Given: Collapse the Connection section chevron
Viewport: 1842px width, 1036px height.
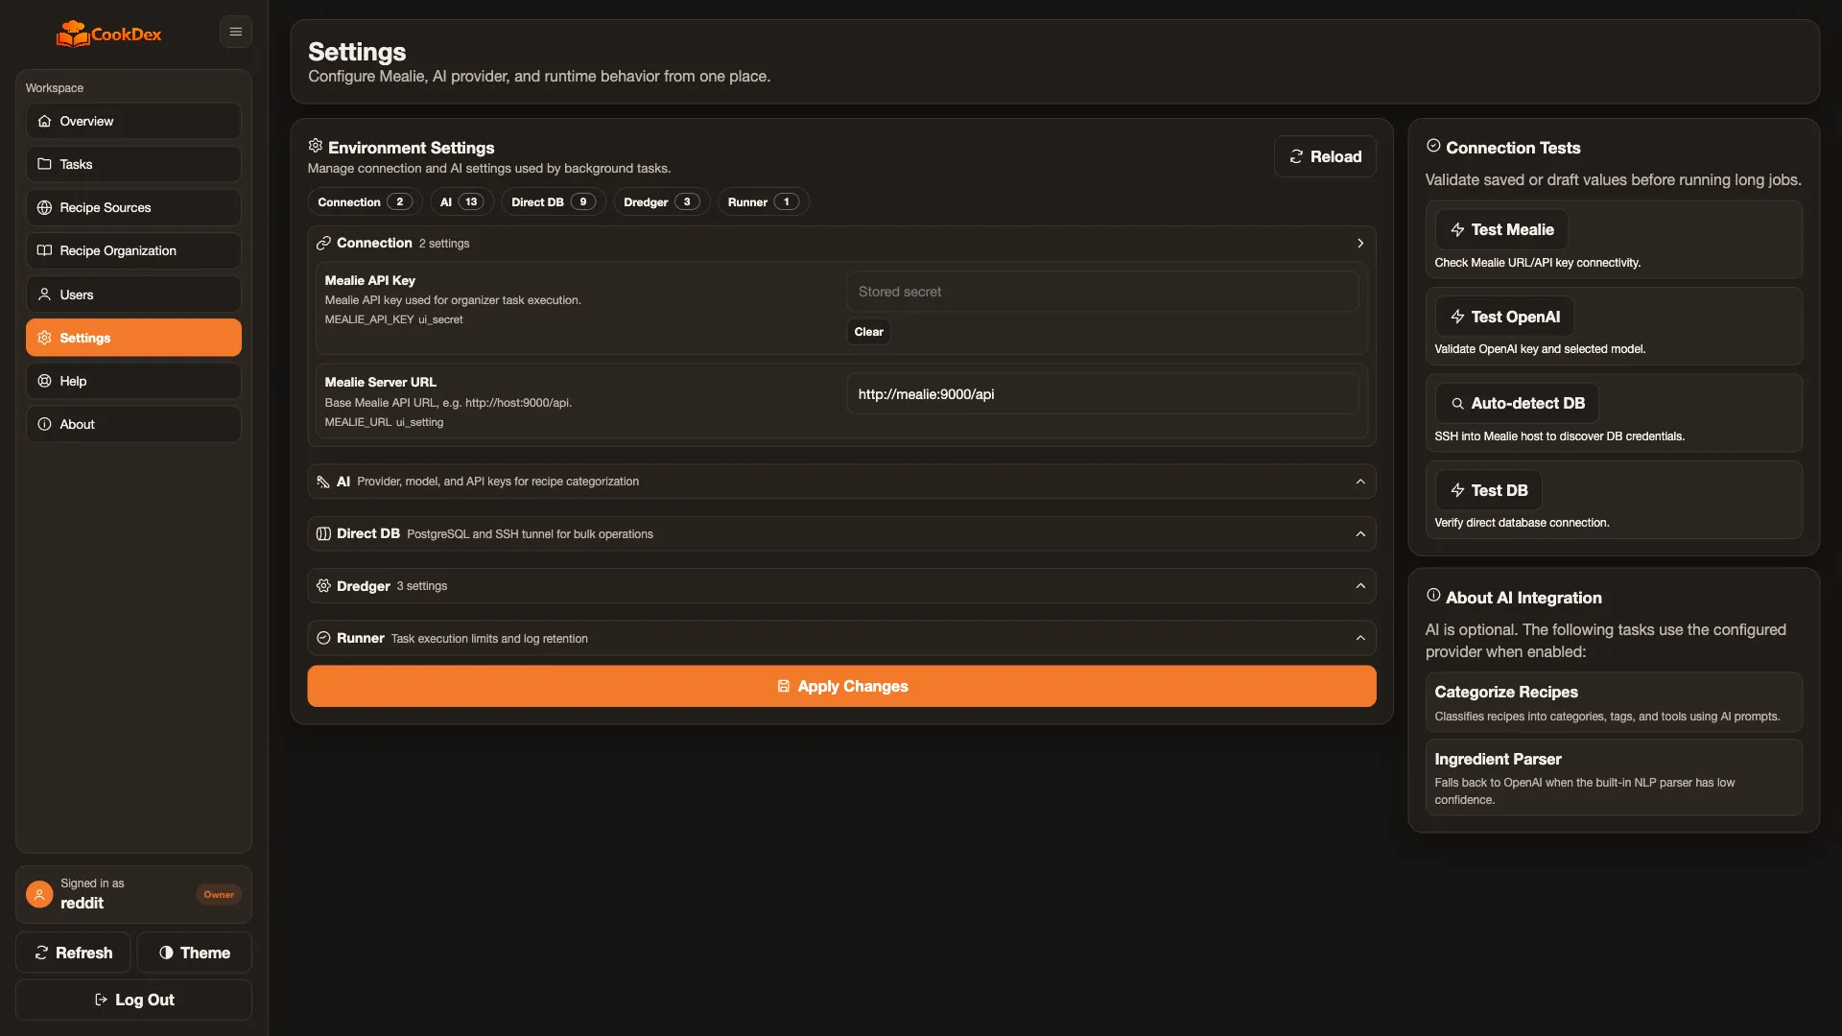Looking at the screenshot, I should [x=1360, y=243].
